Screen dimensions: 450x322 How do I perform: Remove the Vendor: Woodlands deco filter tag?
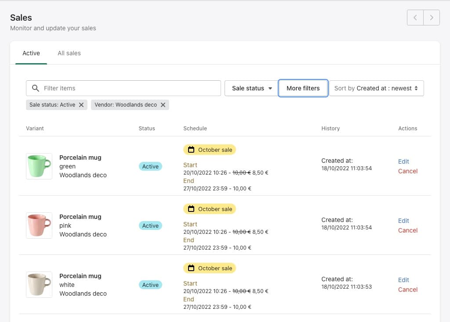[x=163, y=105]
